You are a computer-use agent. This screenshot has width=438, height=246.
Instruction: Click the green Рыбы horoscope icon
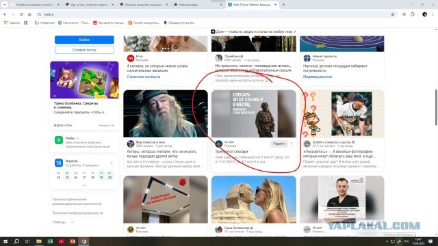(59, 140)
